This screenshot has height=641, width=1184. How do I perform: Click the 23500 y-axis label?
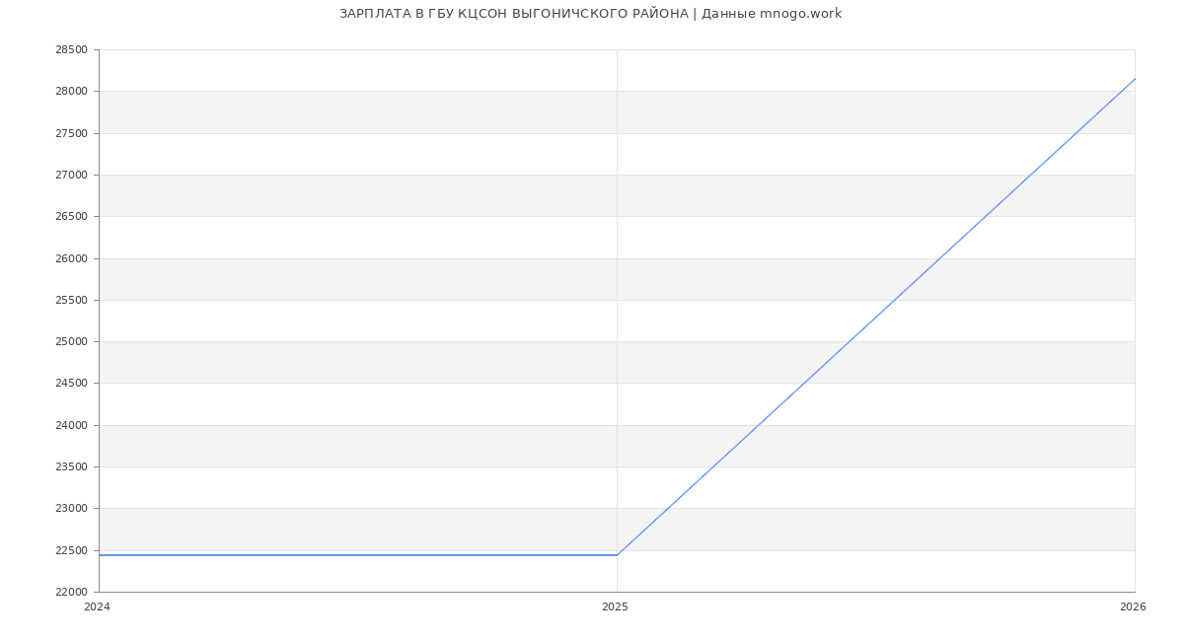[x=71, y=467]
